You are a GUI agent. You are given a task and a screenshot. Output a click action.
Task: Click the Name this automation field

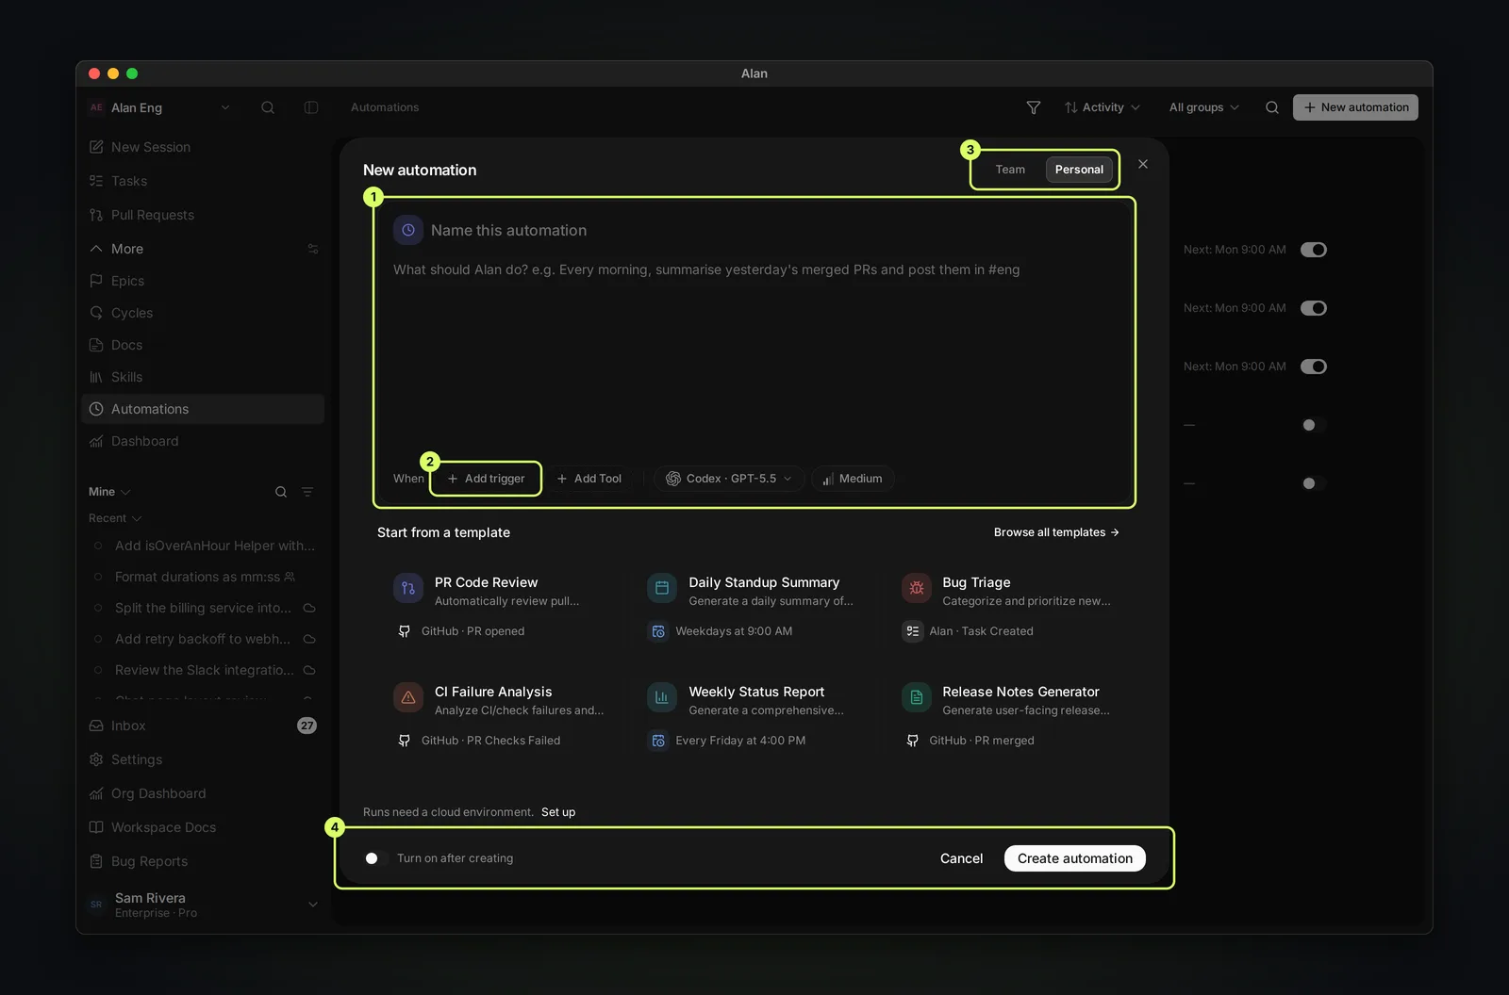773,230
